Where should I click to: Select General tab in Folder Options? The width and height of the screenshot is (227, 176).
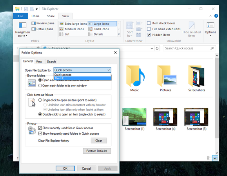[28, 61]
